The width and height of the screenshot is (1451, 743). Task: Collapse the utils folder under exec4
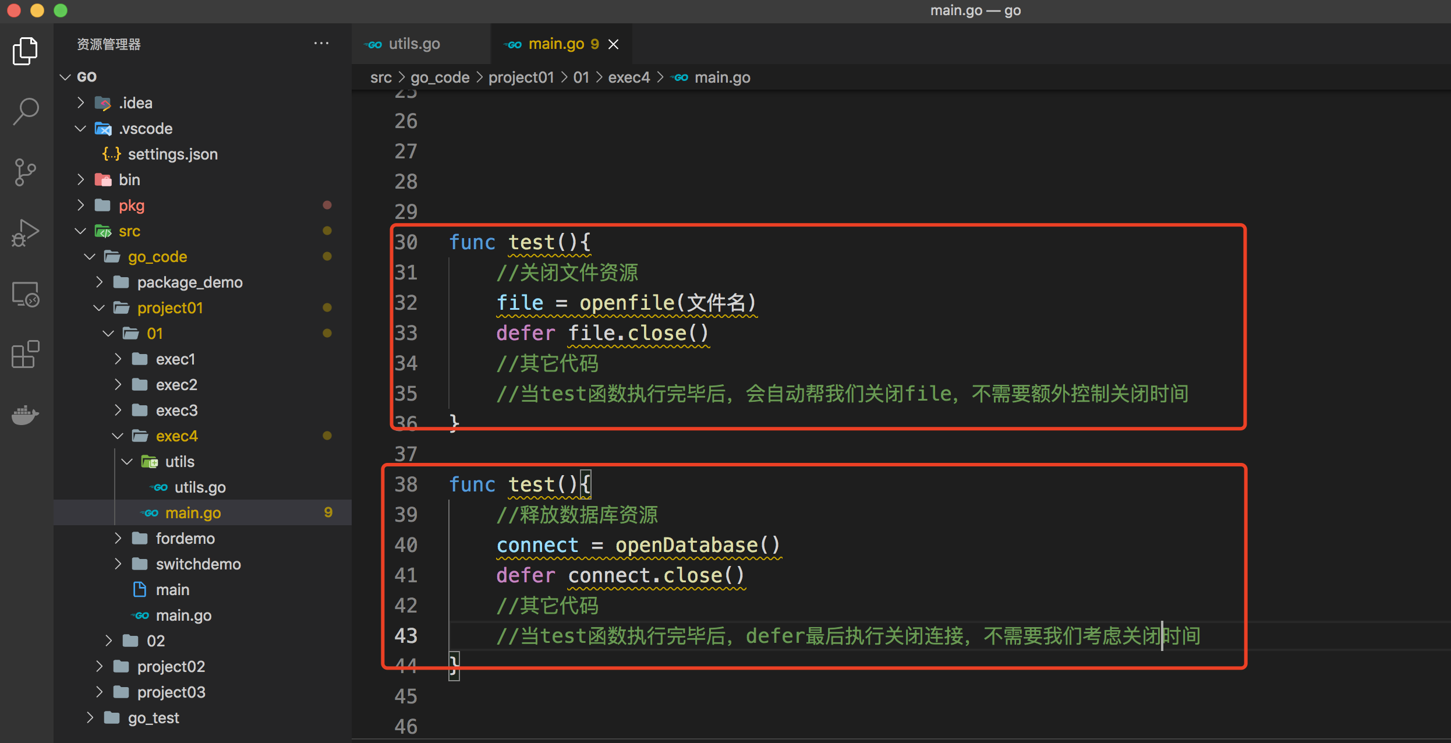point(179,462)
